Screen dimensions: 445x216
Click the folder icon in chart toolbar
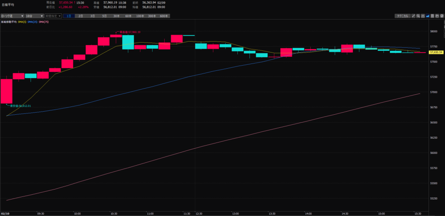[x=437, y=16]
